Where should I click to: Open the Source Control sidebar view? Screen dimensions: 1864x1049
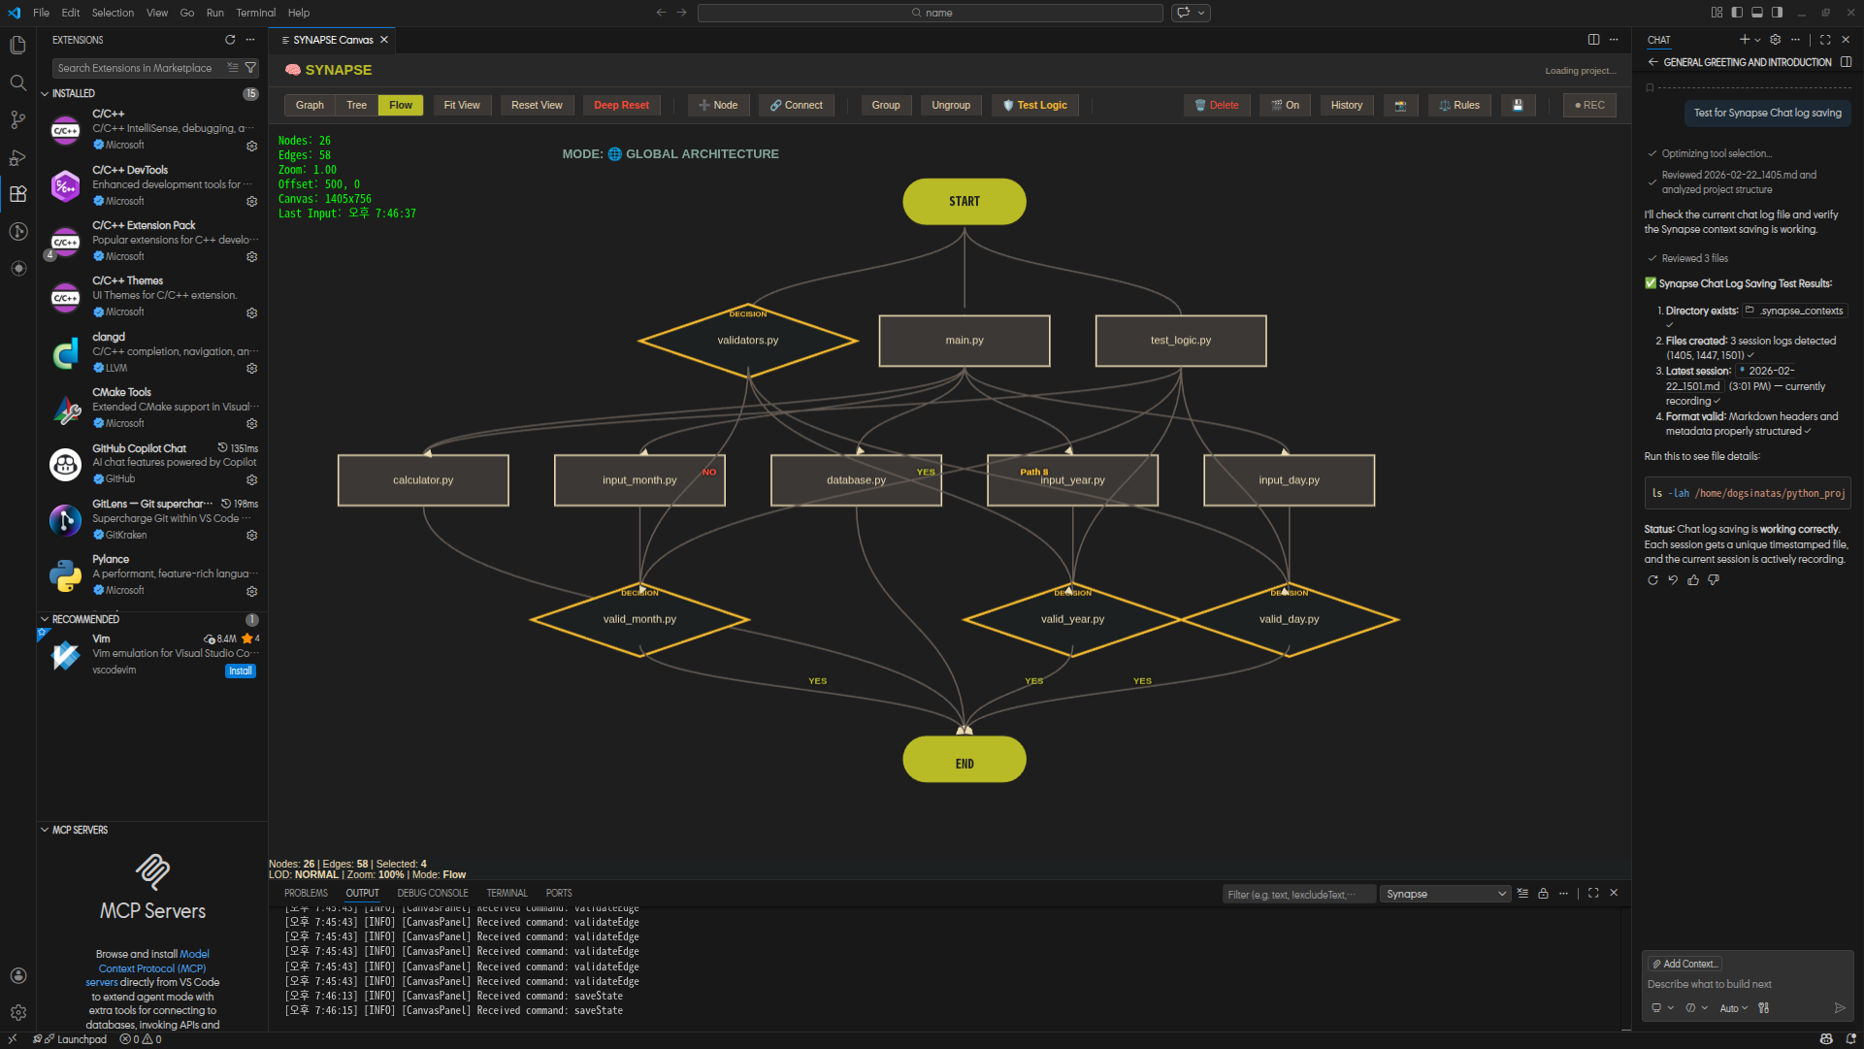coord(17,119)
